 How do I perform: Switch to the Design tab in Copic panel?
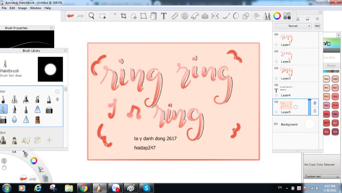(x=331, y=66)
